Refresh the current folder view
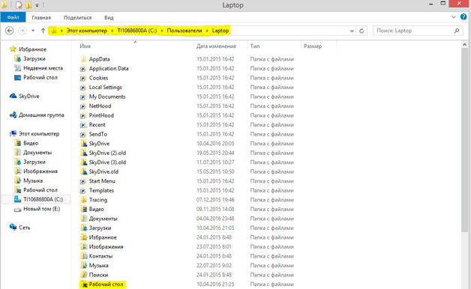 tap(361, 31)
